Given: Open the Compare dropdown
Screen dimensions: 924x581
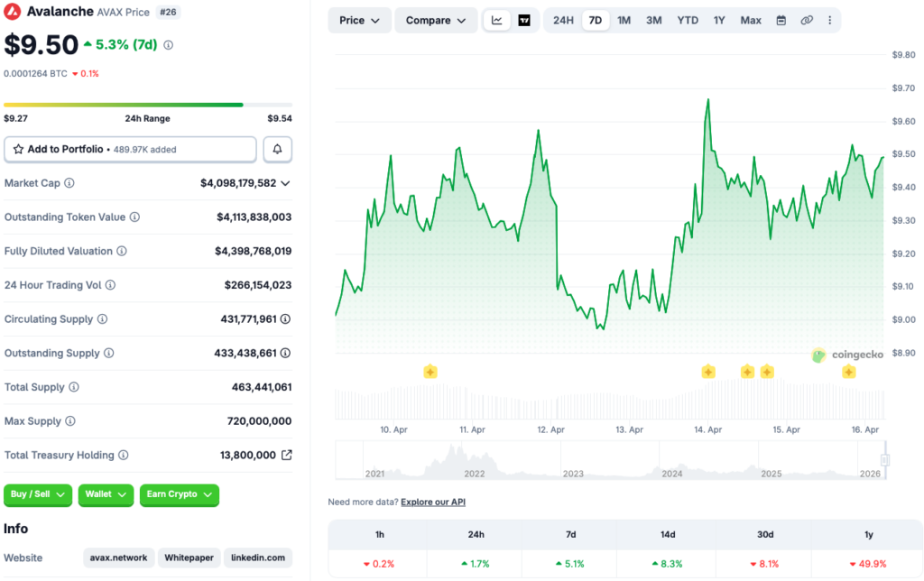Looking at the screenshot, I should coord(436,20).
